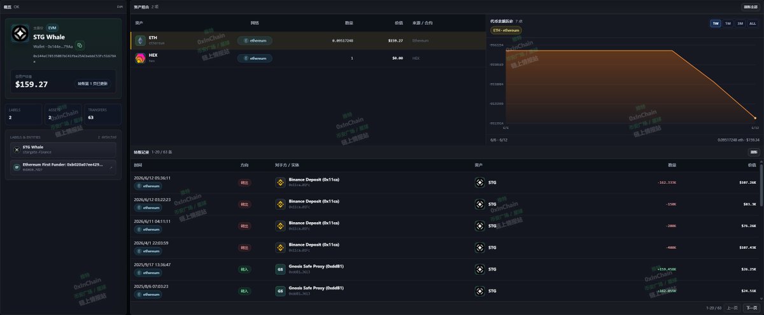Click the ASSETS stat card

pos(63,114)
